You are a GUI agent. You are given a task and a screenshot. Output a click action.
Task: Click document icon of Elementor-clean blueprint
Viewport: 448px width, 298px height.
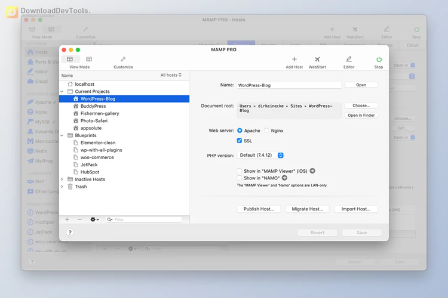tap(75, 142)
